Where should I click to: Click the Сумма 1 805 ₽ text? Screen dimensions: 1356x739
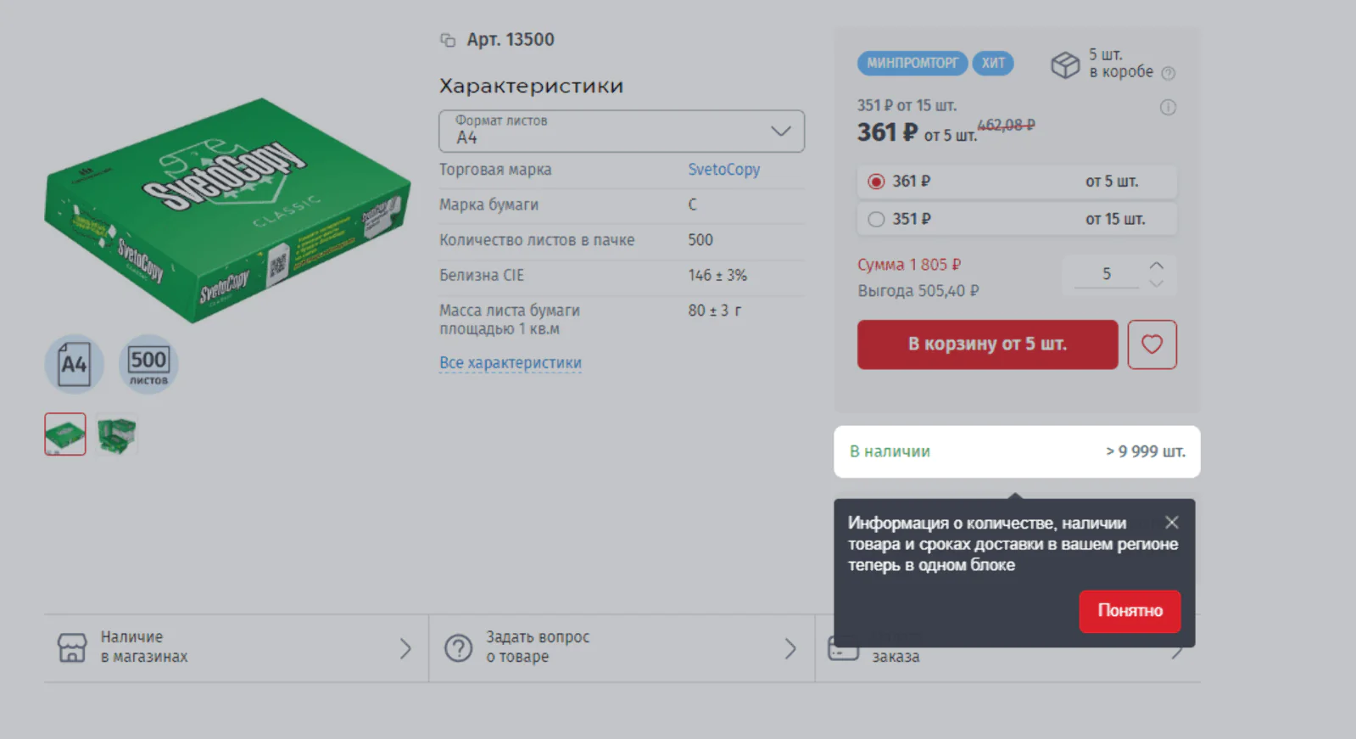click(x=909, y=265)
